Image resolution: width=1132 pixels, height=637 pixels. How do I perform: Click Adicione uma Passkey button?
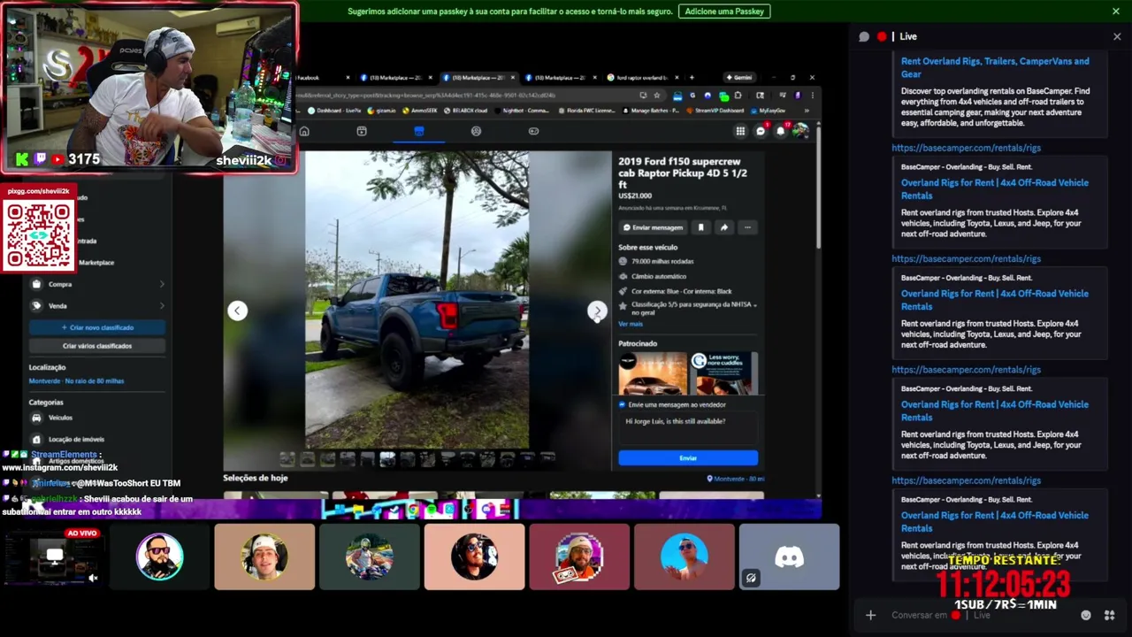point(724,12)
